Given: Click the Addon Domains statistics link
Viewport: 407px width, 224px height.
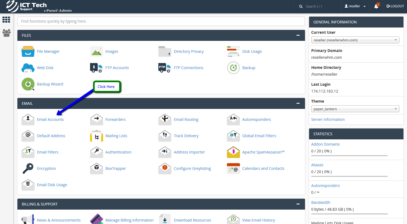Looking at the screenshot, I should 325,144.
